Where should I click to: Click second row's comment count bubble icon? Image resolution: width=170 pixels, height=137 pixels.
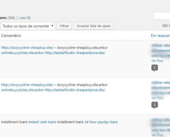(x=155, y=105)
